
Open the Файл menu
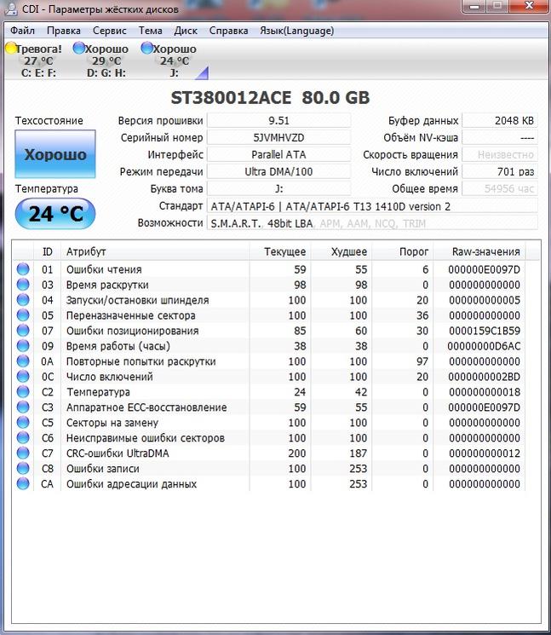[22, 31]
